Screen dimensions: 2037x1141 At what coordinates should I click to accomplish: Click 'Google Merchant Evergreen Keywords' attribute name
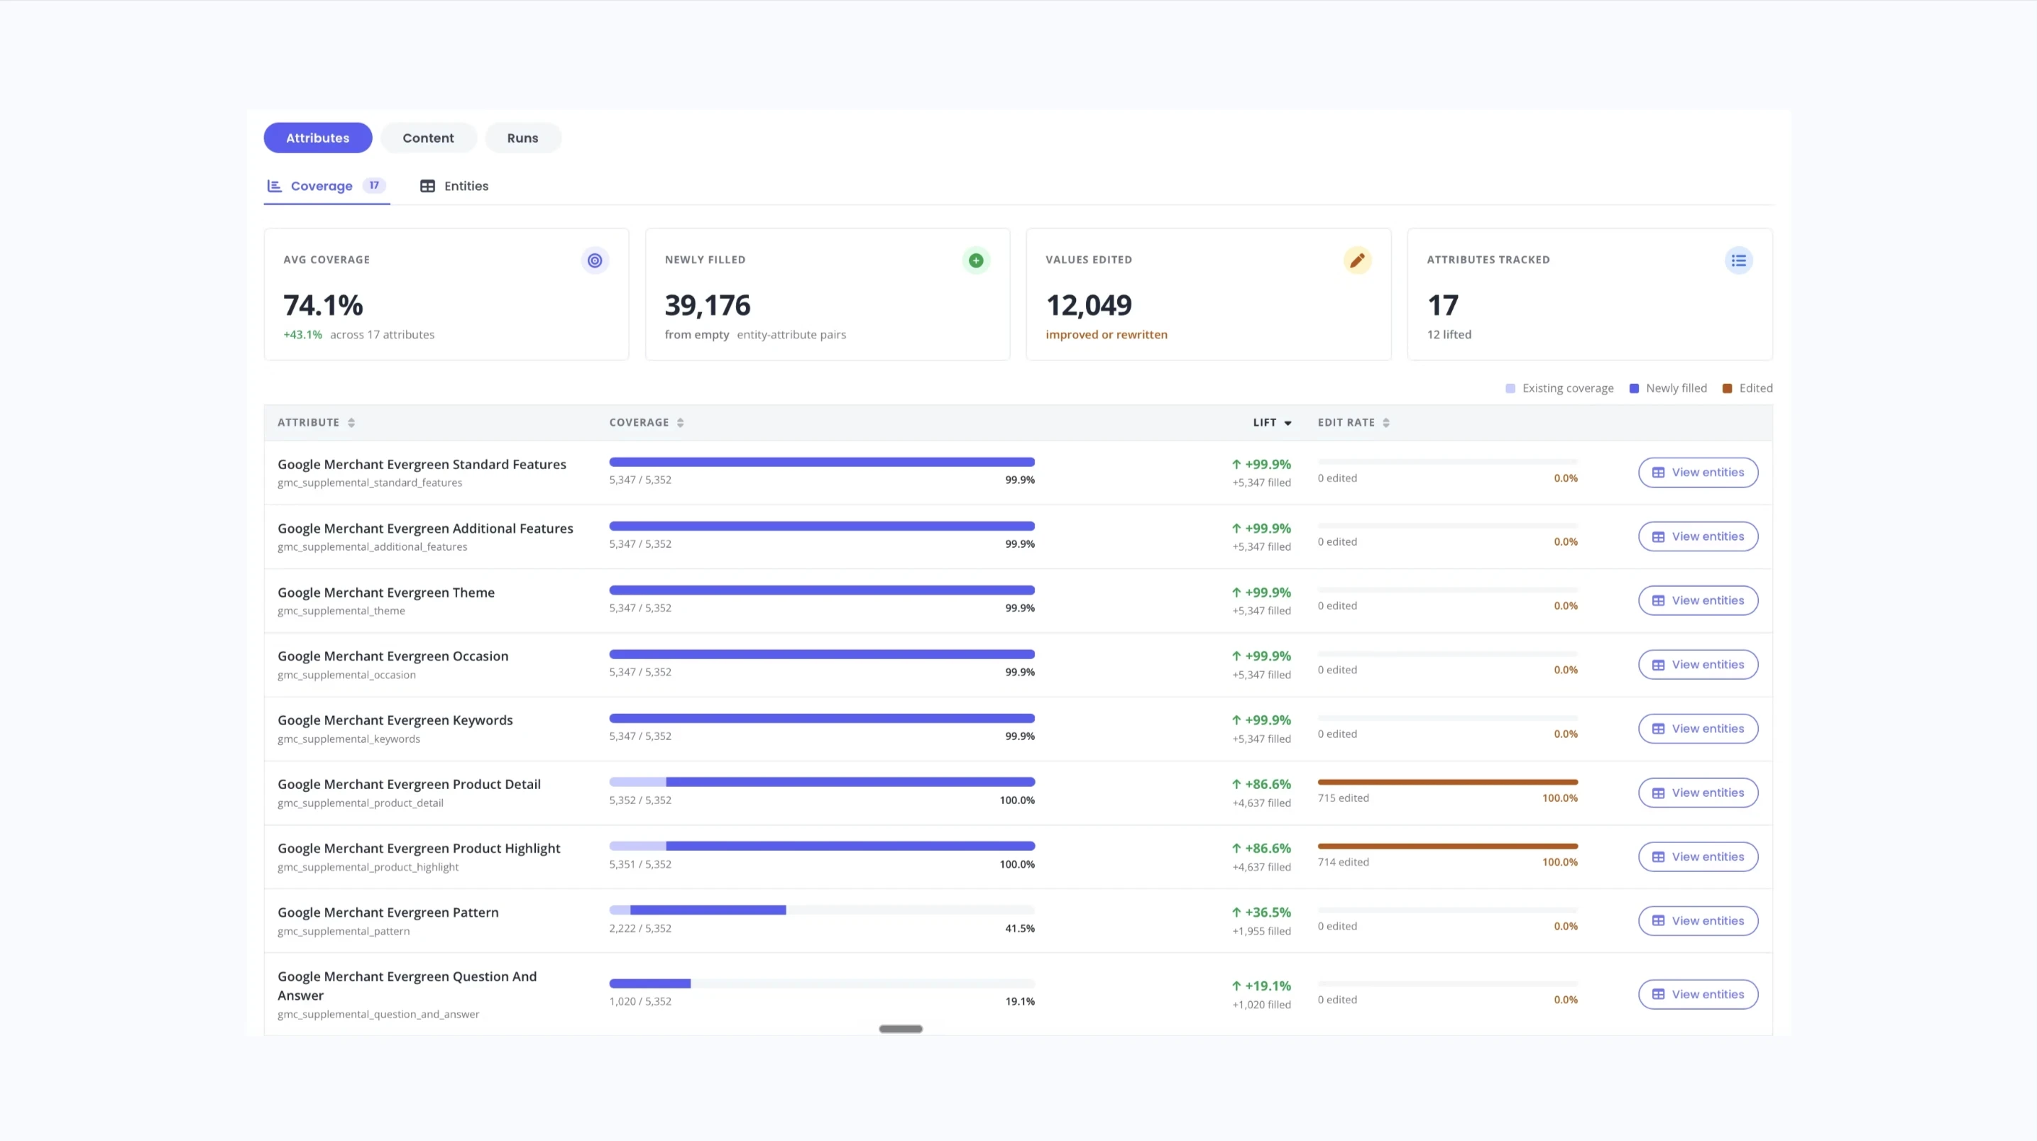pos(395,720)
